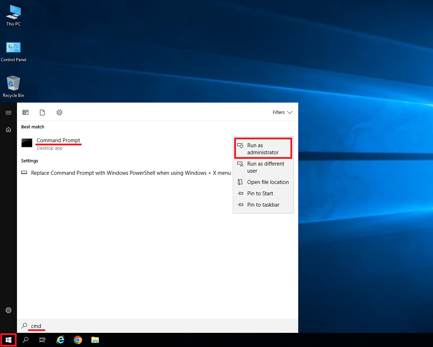Expand the hamburger menu in search panel
433x347 pixels.
8,112
